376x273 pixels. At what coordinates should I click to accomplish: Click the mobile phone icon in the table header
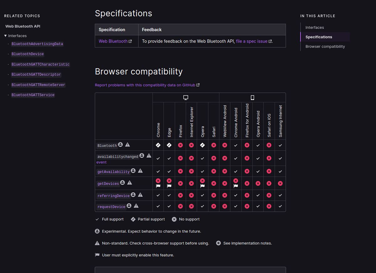coord(253,98)
